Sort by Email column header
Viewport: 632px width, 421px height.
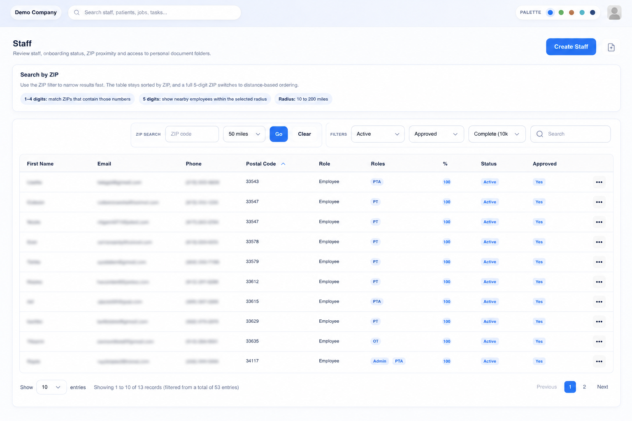[x=104, y=164]
